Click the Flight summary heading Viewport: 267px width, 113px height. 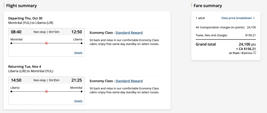(x=21, y=6)
